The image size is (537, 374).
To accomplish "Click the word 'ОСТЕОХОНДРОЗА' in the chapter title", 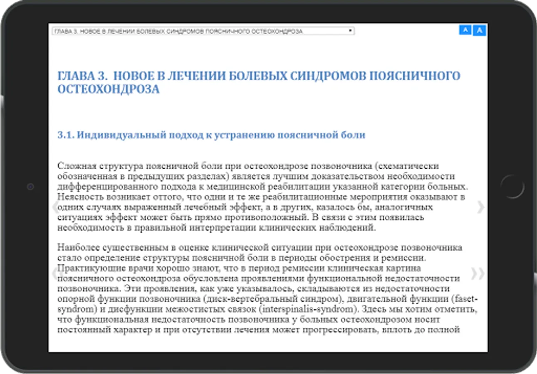I will coord(108,89).
